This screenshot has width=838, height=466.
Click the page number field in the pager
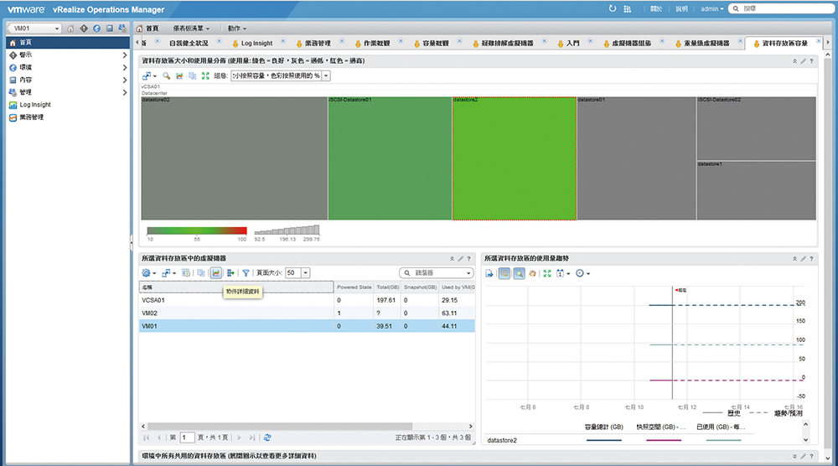click(x=187, y=438)
